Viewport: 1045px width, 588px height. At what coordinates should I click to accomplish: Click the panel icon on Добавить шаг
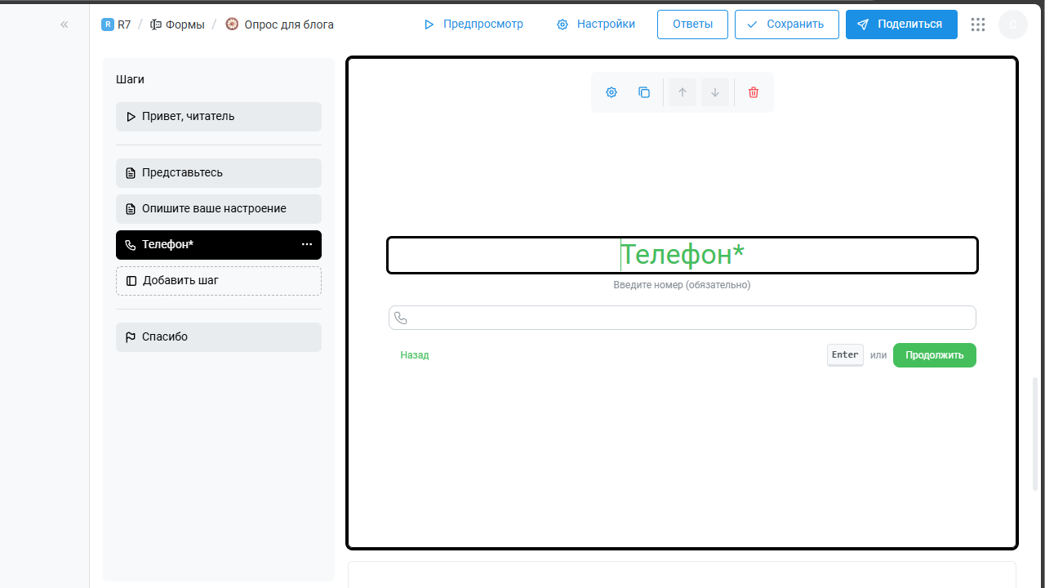click(x=131, y=281)
